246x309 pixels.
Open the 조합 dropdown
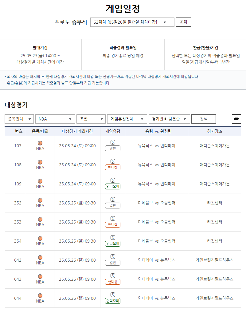coord(91,119)
